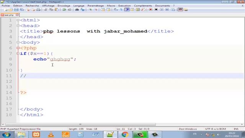Open the Documents menu
The image size is (245, 138).
click(162, 6)
